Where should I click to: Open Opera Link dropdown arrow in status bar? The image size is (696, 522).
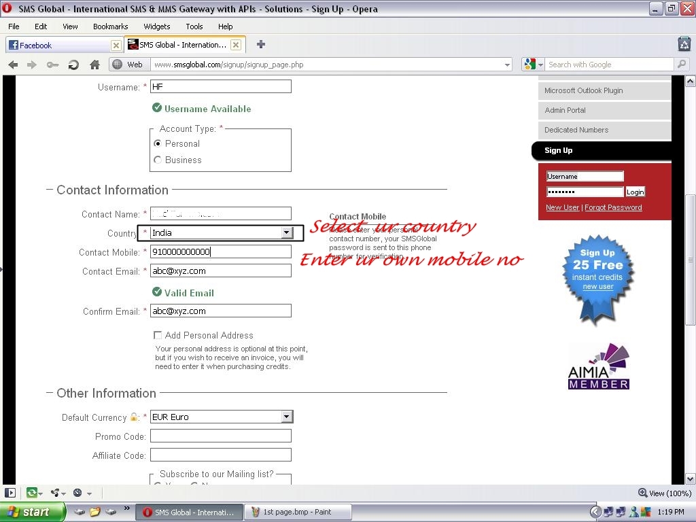pos(40,493)
